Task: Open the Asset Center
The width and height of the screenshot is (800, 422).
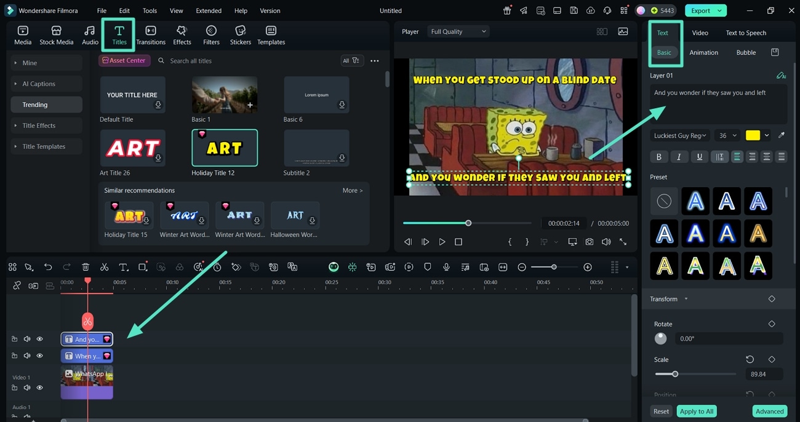Action: 124,60
